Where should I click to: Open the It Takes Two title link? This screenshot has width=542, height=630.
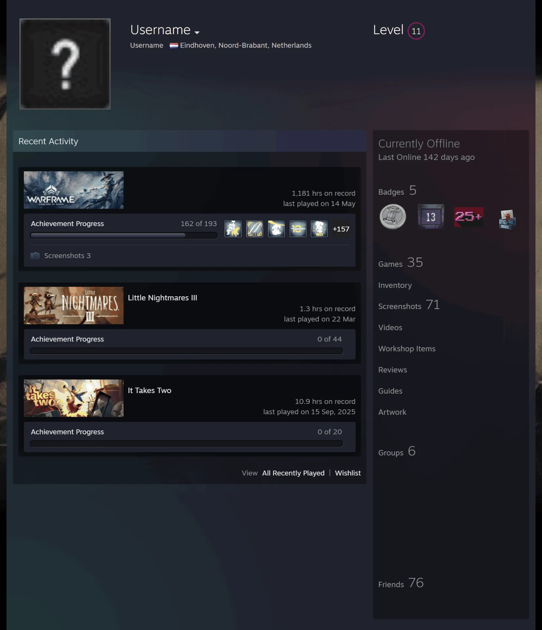click(150, 390)
